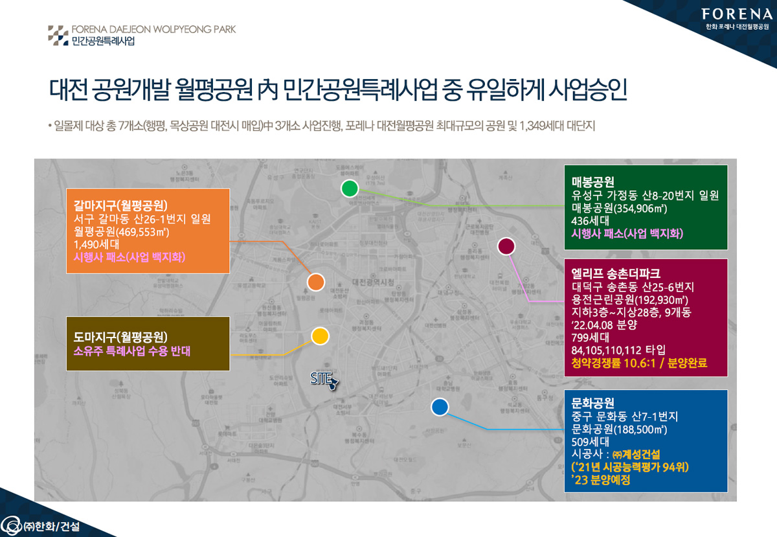Click the maroon map marker for 엘리프 송촌더파크

coord(506,246)
